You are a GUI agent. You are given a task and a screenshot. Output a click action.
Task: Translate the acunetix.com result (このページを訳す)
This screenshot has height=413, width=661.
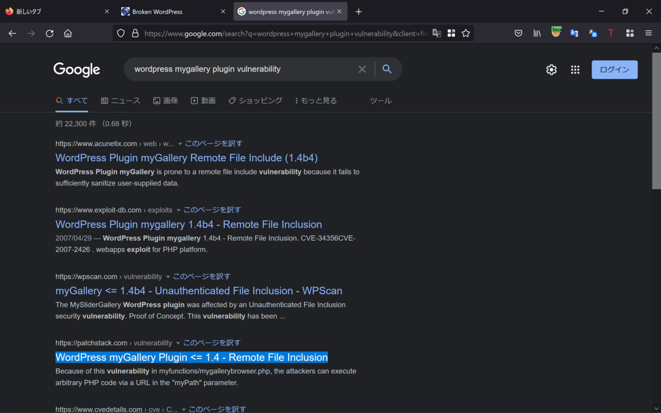[214, 144]
